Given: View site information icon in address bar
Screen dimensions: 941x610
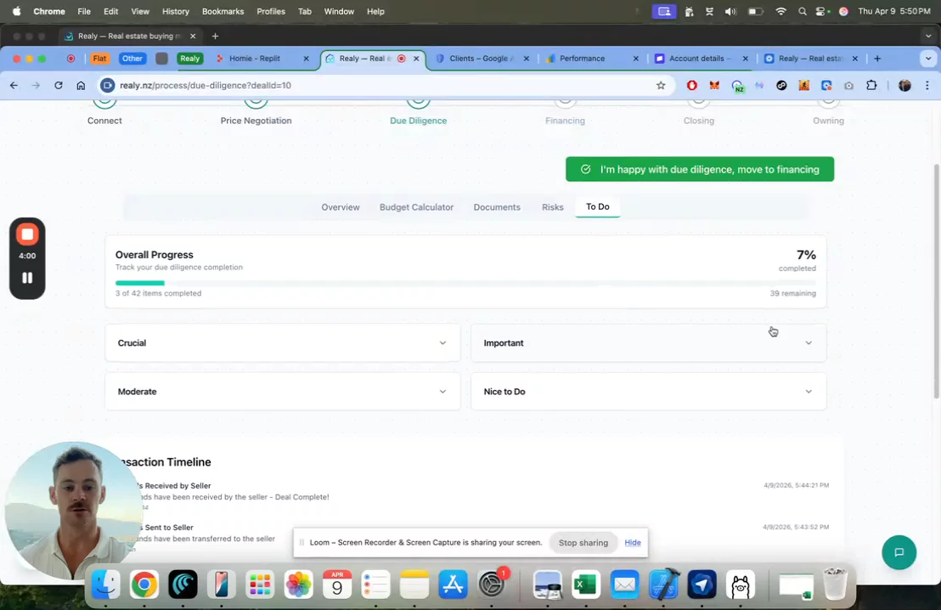Looking at the screenshot, I should tap(107, 85).
